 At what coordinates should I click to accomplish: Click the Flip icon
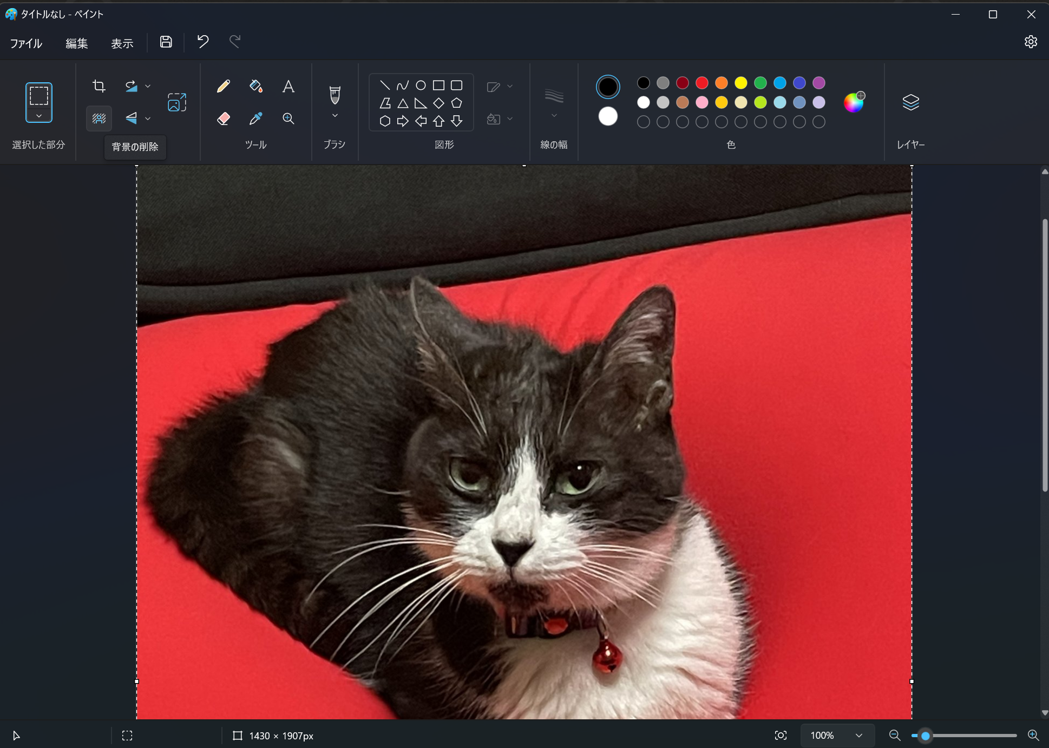pyautogui.click(x=131, y=118)
